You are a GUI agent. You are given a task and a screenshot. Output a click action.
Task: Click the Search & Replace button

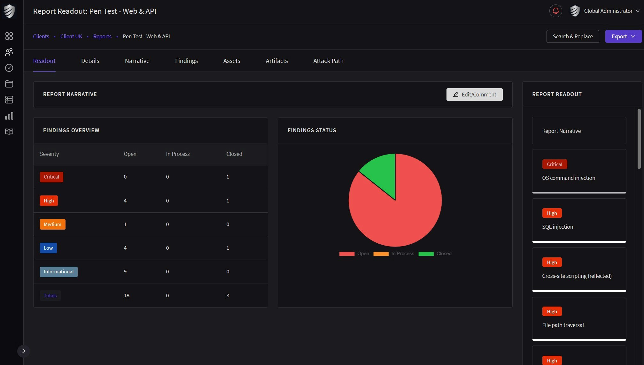point(573,36)
